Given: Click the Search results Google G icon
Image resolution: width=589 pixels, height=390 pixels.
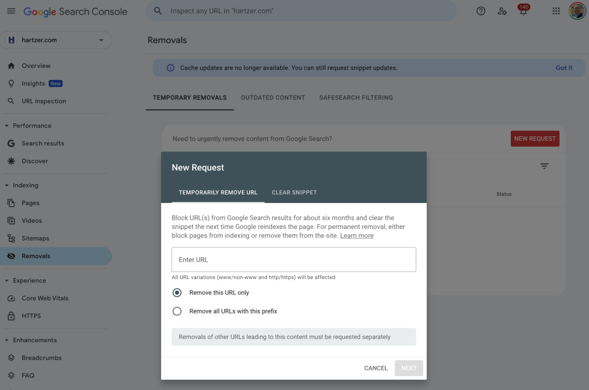Looking at the screenshot, I should point(12,143).
